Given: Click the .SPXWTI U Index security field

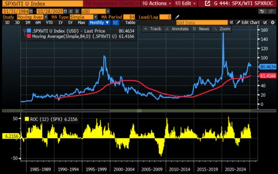Looking at the screenshot, I should tap(42, 4).
